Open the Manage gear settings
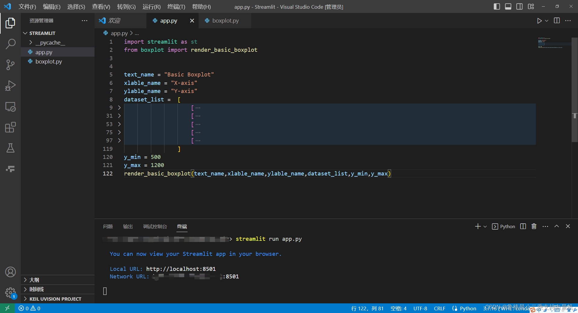 pyautogui.click(x=10, y=293)
